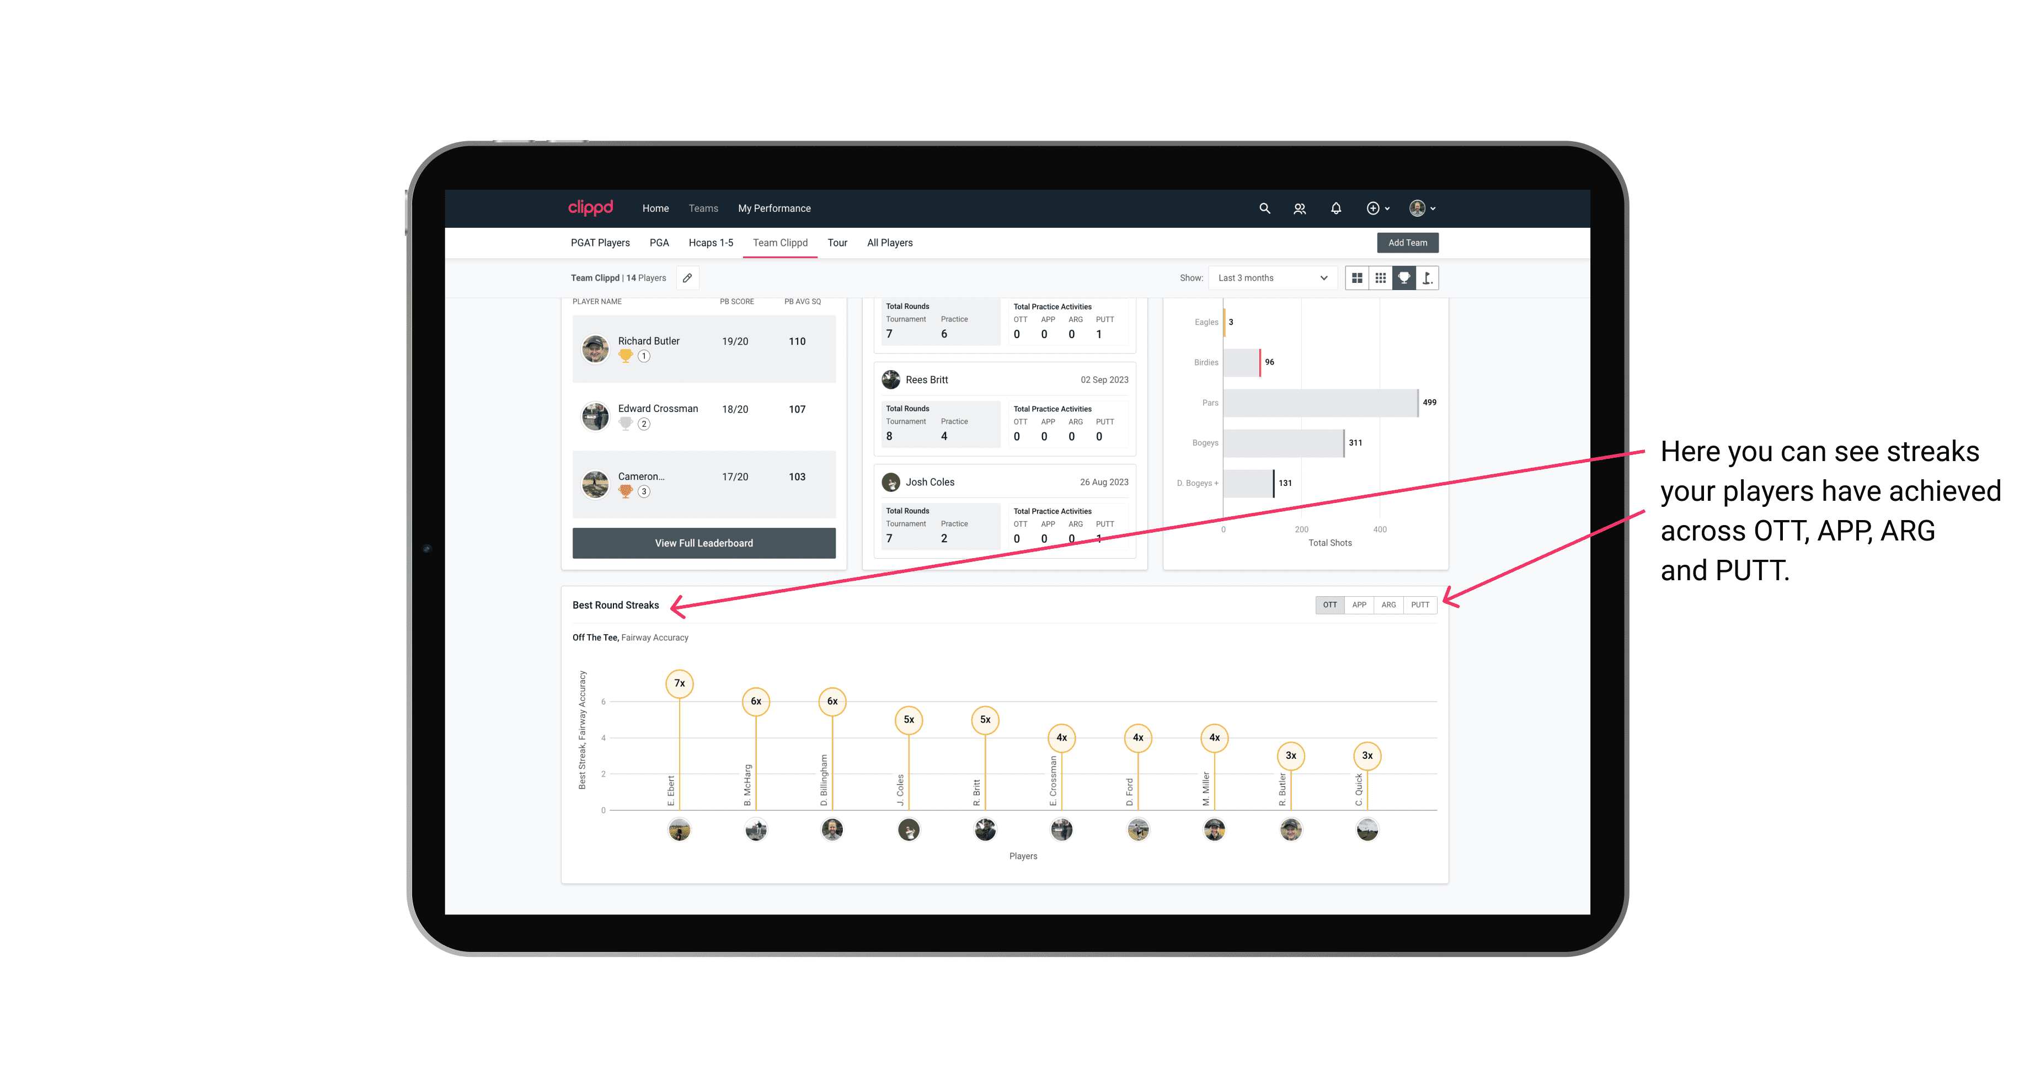Select the APP streak filter icon

pos(1358,604)
